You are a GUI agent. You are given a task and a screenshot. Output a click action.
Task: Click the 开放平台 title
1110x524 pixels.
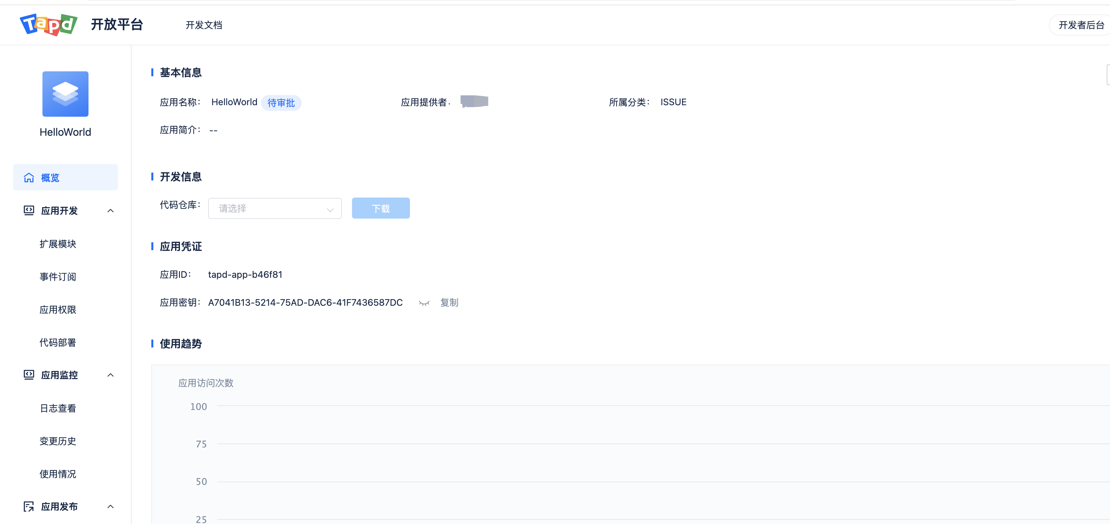pyautogui.click(x=117, y=25)
